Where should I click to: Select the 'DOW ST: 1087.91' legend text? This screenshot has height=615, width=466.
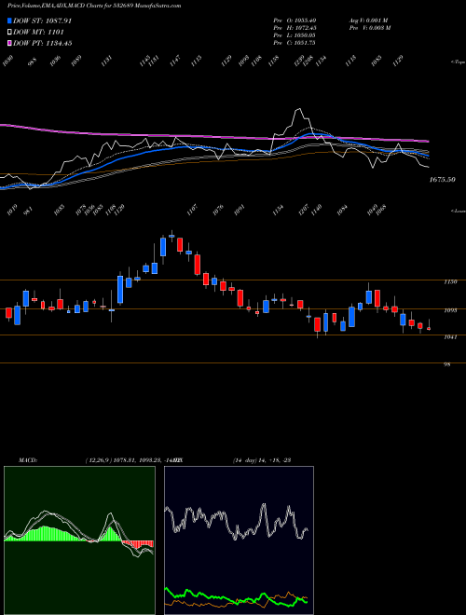click(x=42, y=20)
